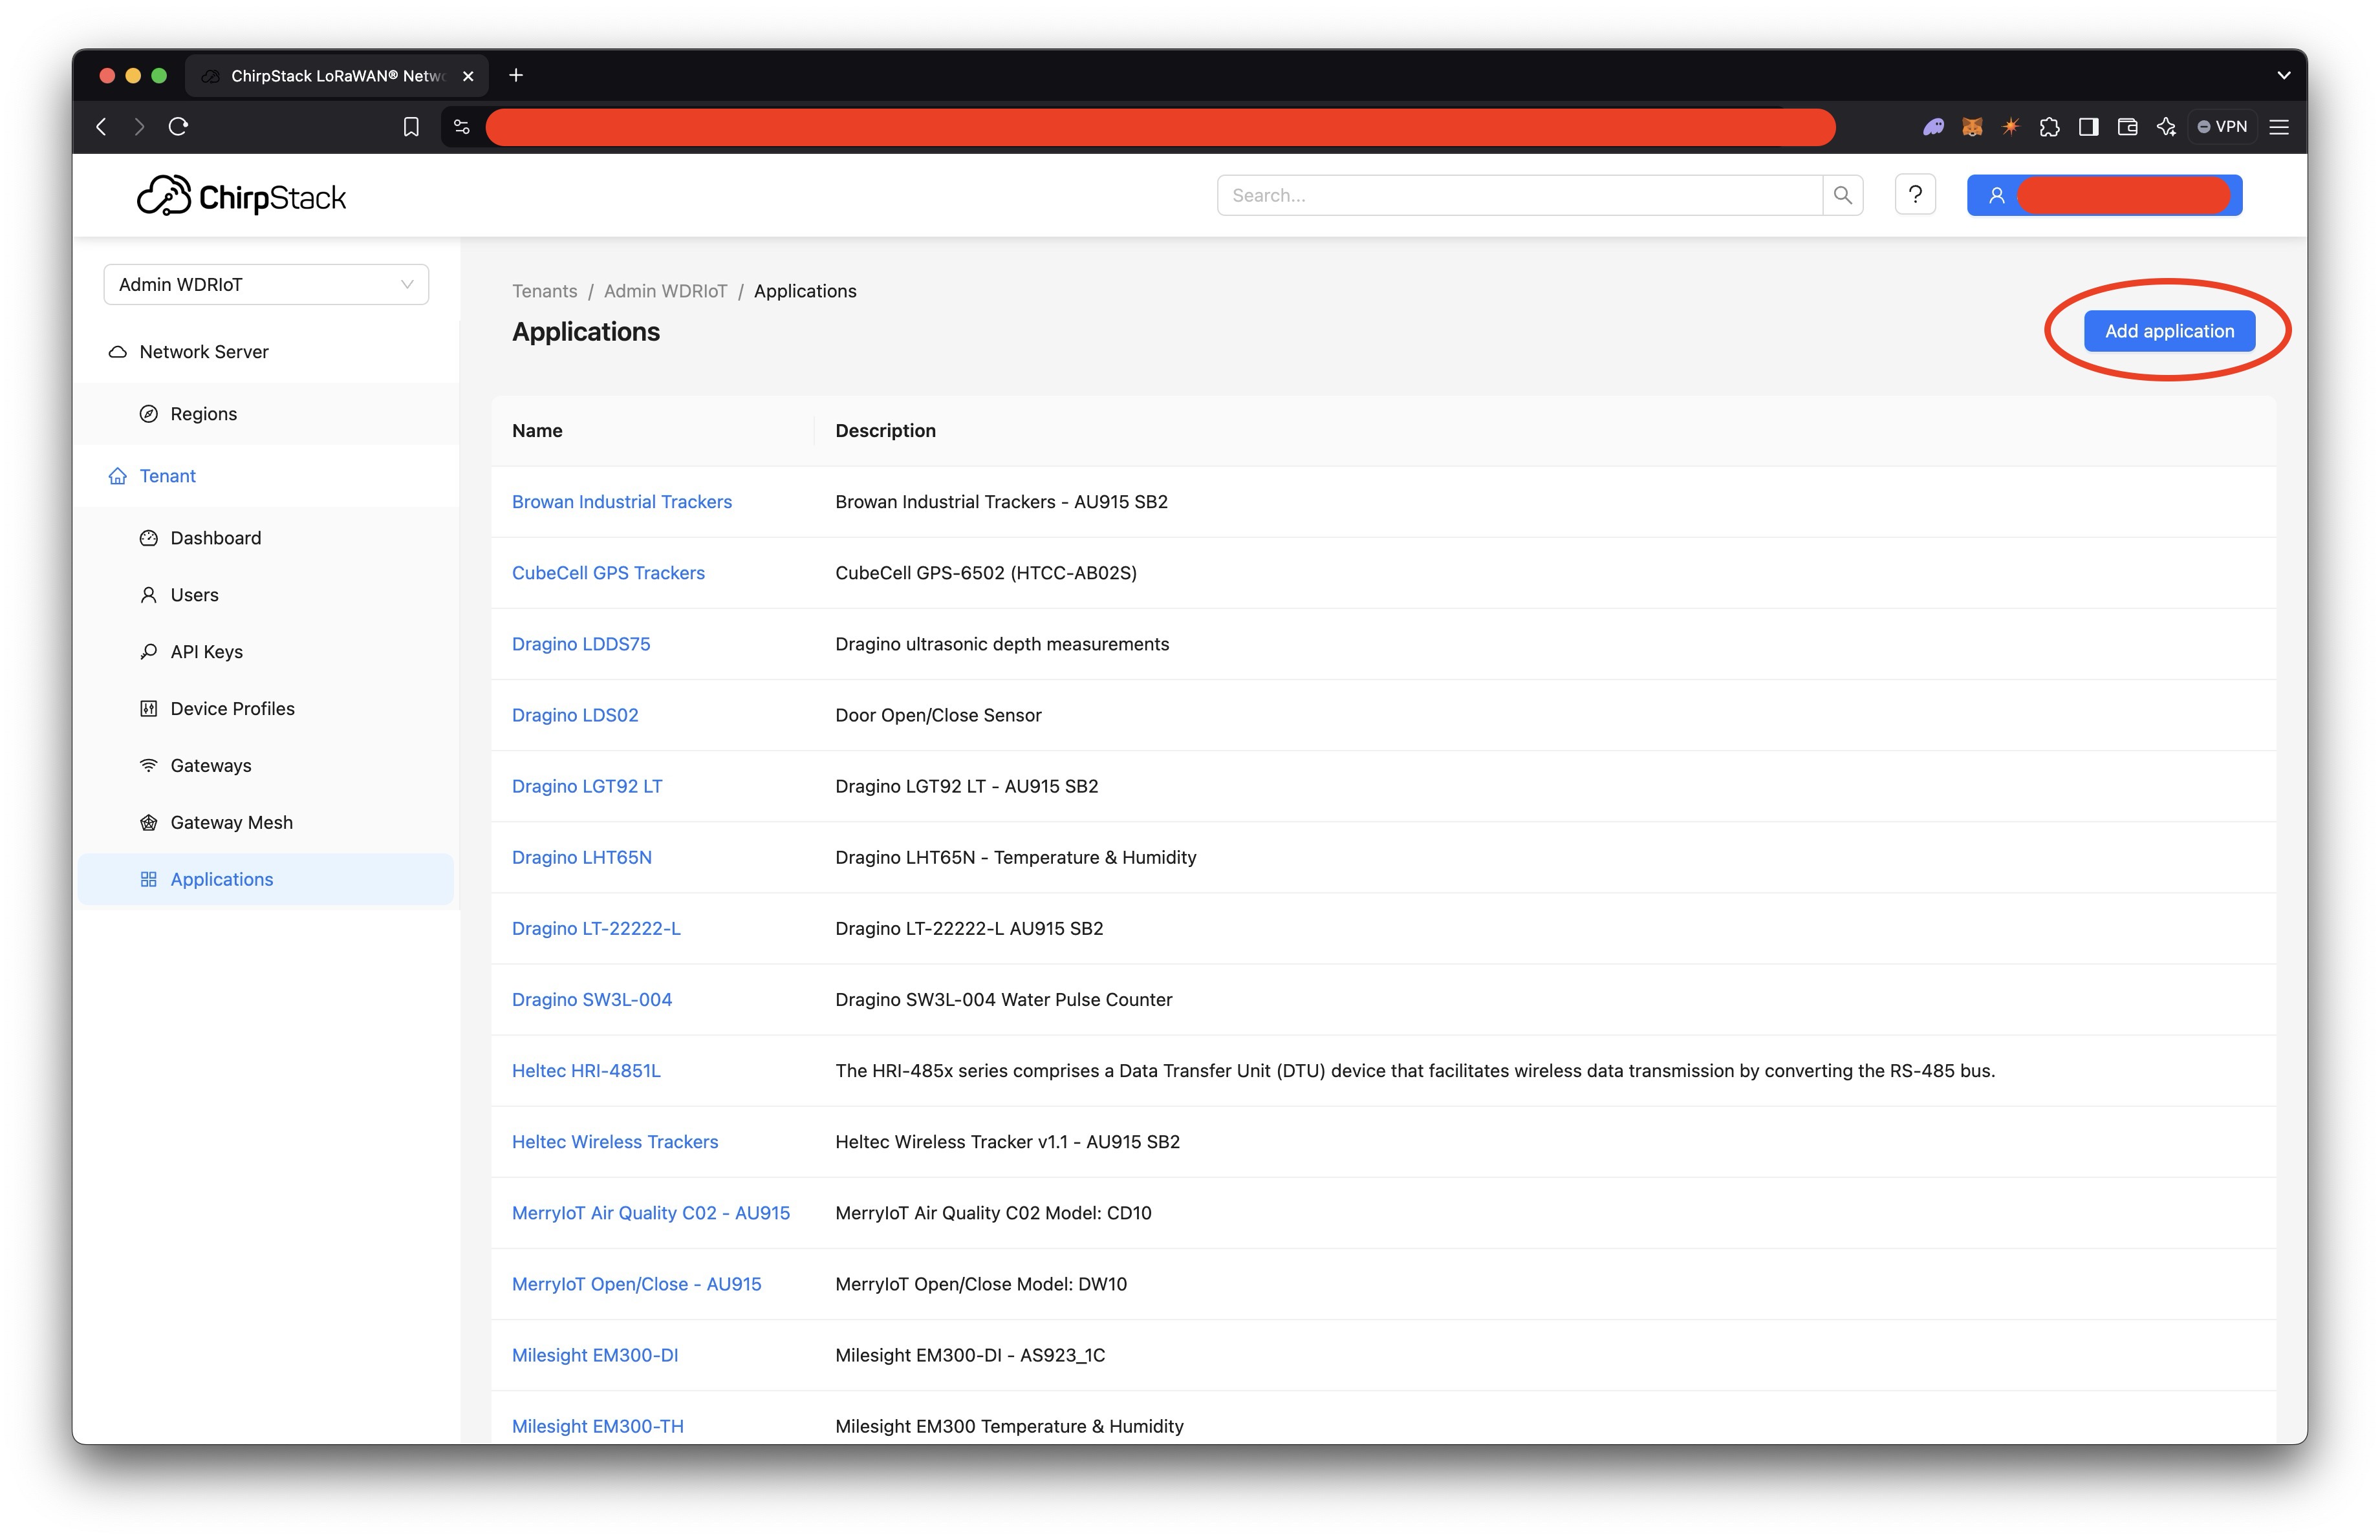Click the Admin WDRIoT breadcrumb link
This screenshot has width=2380, height=1540.
665,291
